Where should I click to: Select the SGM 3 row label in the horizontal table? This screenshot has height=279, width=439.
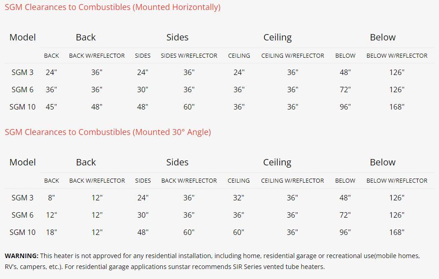(x=22, y=72)
